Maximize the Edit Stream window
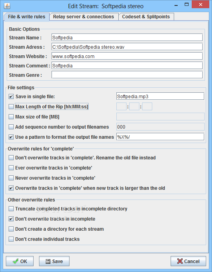 [x=187, y=5]
